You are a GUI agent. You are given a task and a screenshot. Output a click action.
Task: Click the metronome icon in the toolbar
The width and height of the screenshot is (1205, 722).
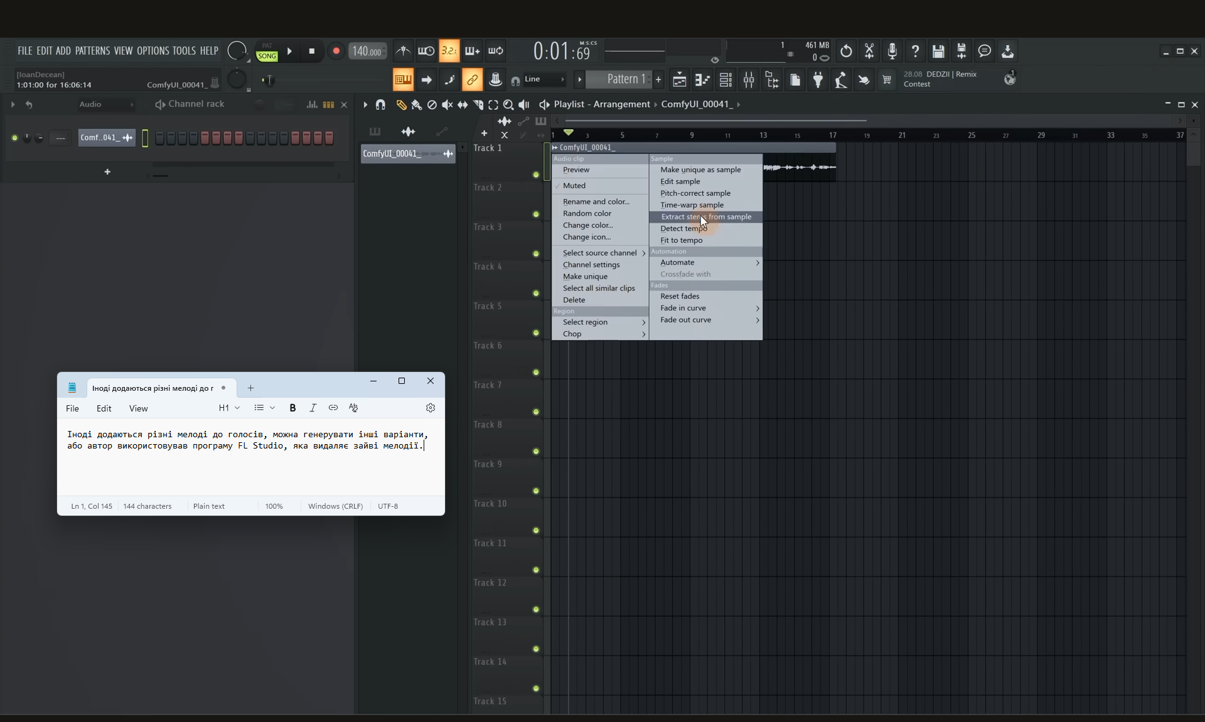pyautogui.click(x=403, y=51)
